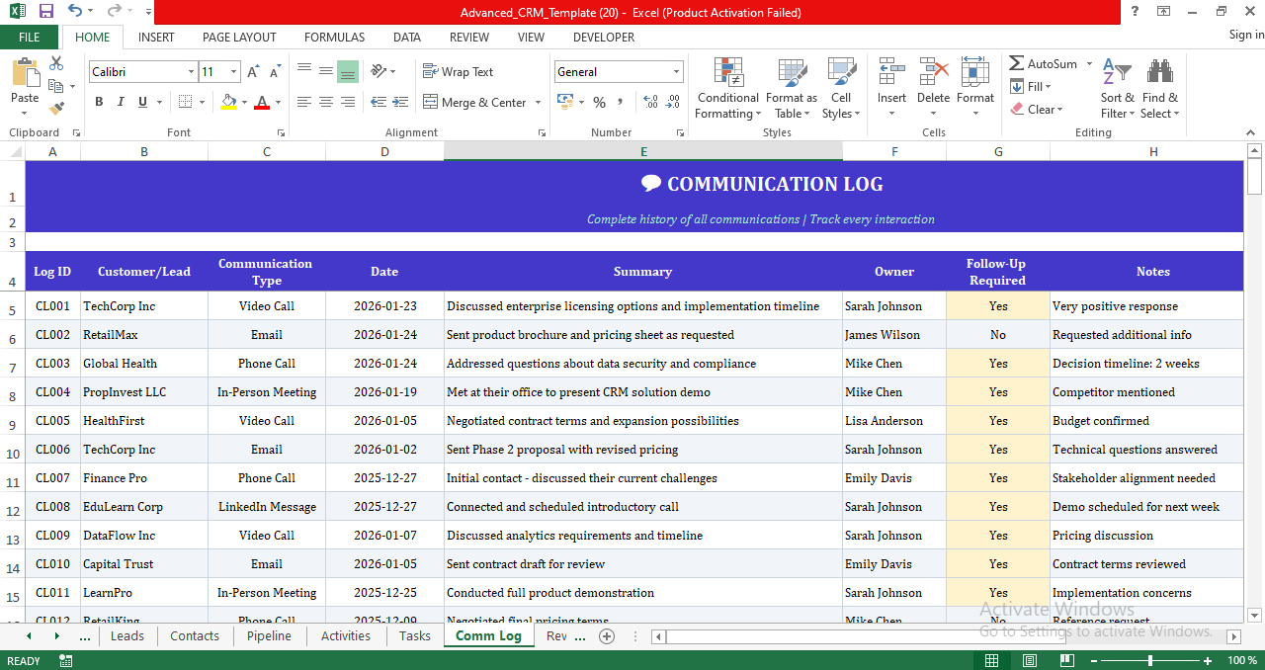Screen dimensions: 1265x670
Task: Select column header E
Action: point(643,151)
